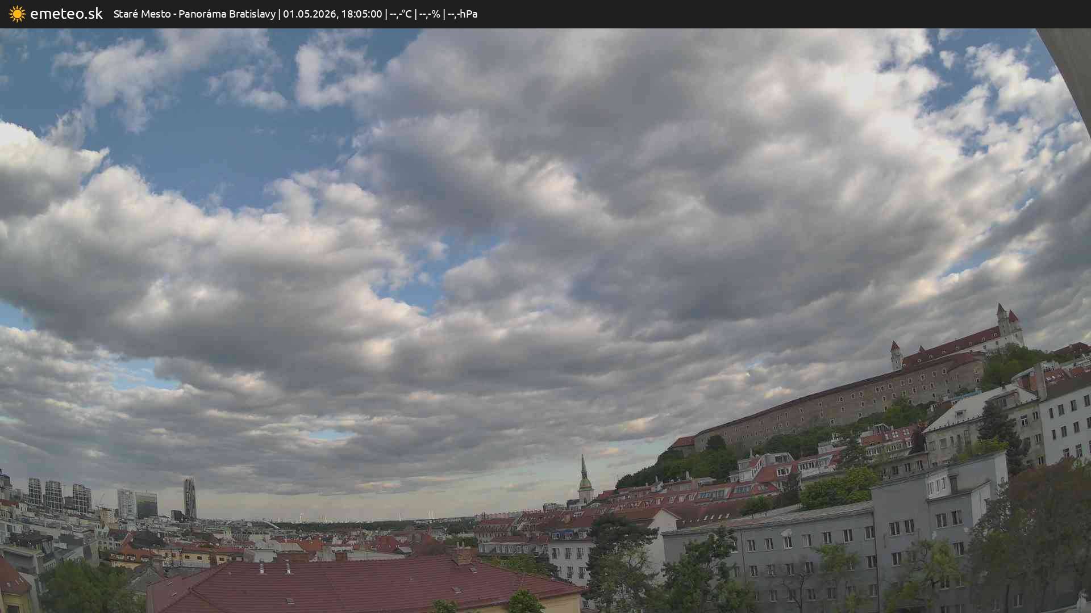
Task: Click the timestamp '01.05.2026, 18:05:00'
Action: (x=332, y=14)
